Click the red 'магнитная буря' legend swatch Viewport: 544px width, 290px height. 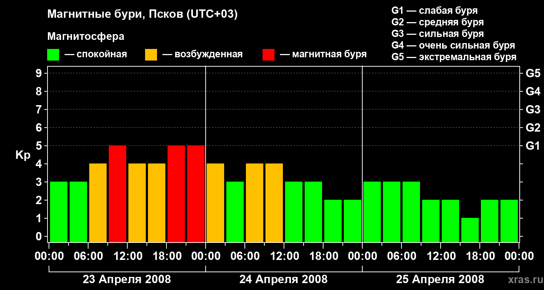click(268, 55)
